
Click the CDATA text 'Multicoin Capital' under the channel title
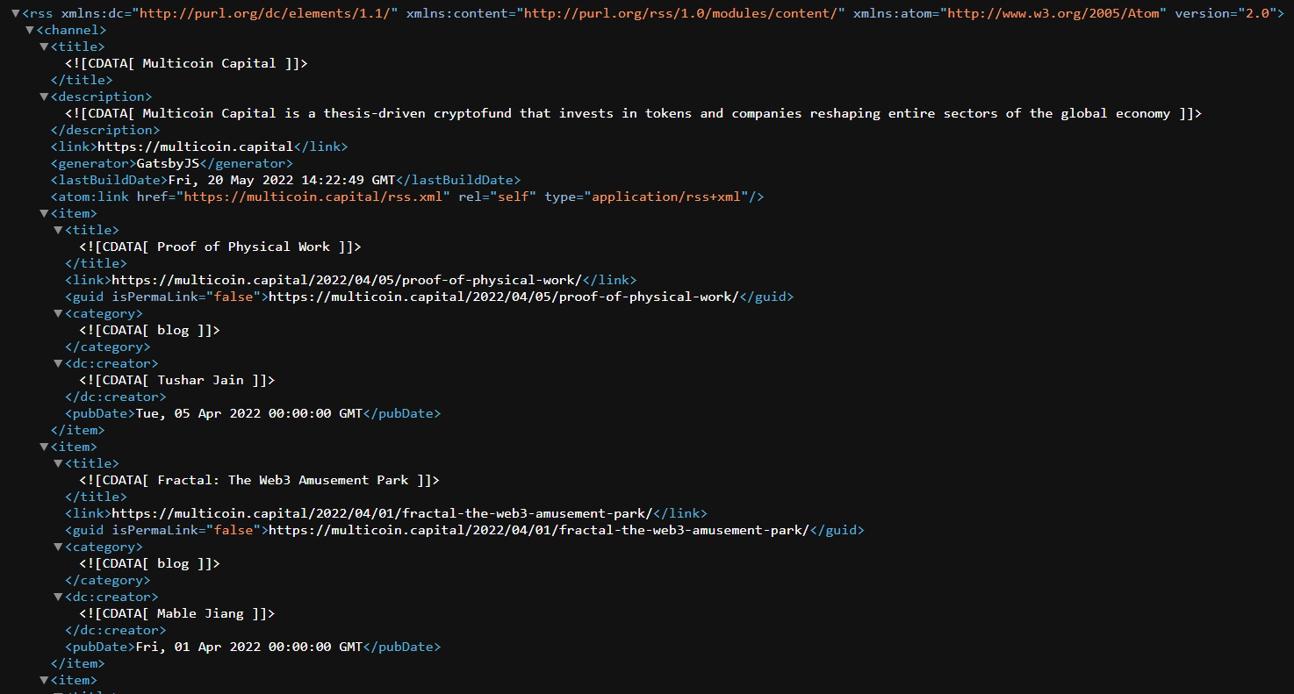(209, 63)
